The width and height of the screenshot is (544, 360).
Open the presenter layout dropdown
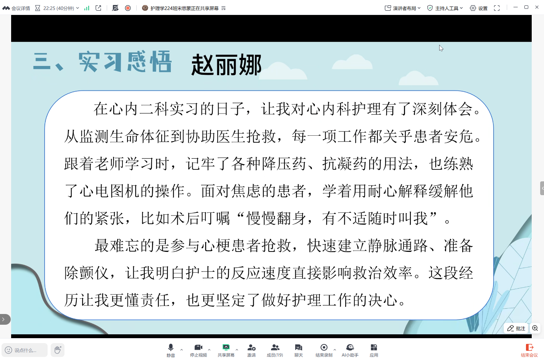pos(403,8)
